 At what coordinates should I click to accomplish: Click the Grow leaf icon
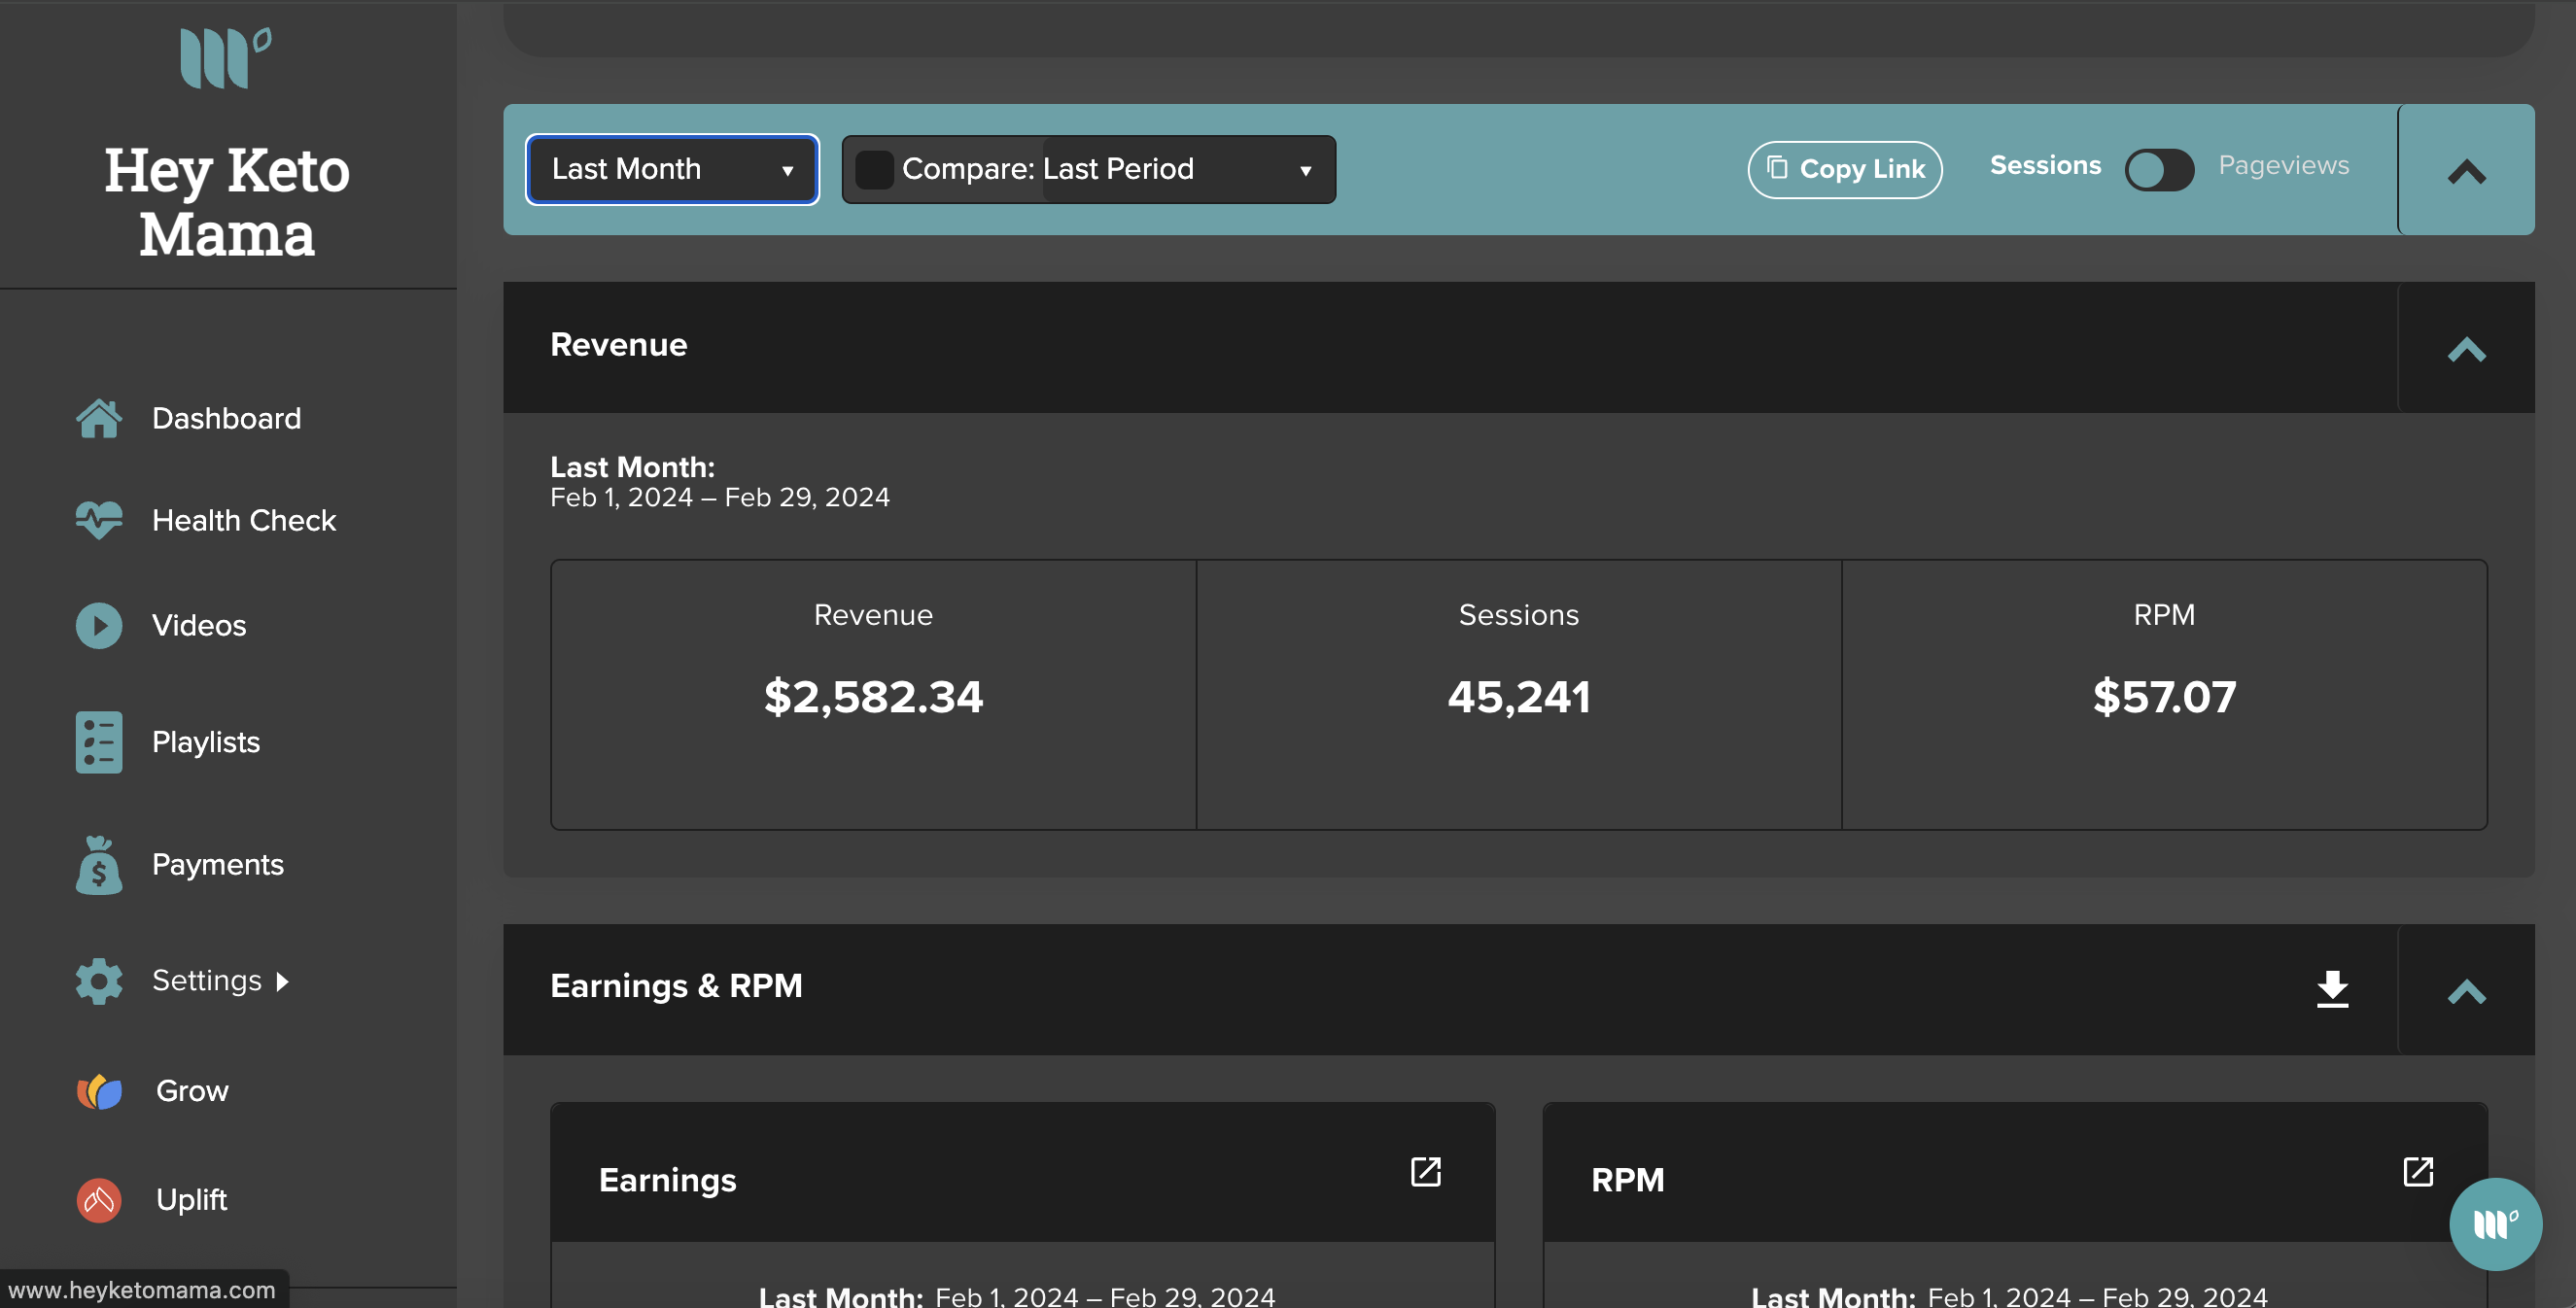click(99, 1091)
